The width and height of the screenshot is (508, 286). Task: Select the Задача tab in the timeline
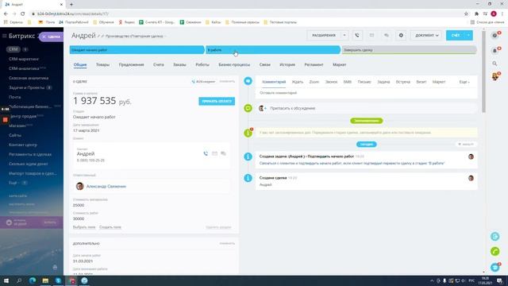pyautogui.click(x=383, y=82)
